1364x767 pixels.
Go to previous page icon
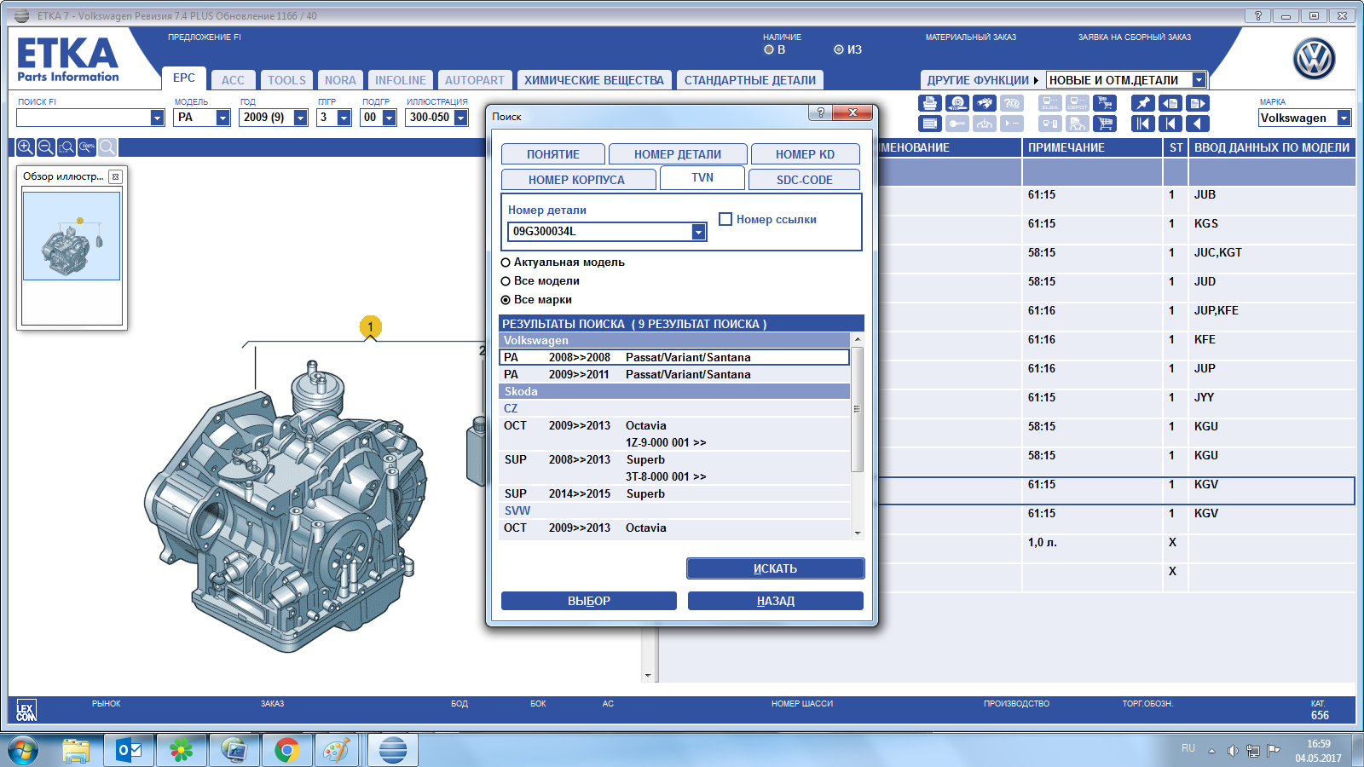coord(1170,103)
